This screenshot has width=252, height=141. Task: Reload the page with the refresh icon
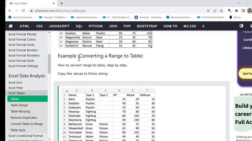pos(23,11)
